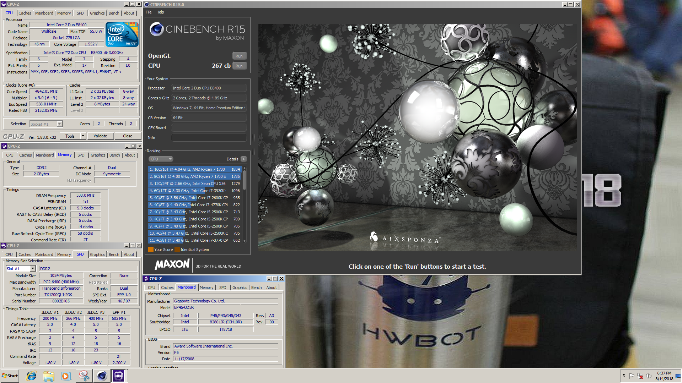This screenshot has width=682, height=383.
Task: Open the ranking Details arrow button
Action: click(x=244, y=159)
